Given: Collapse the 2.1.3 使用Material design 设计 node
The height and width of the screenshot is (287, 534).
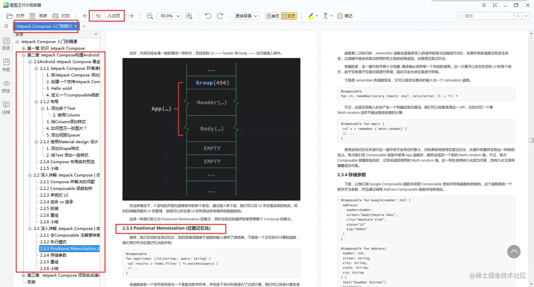Looking at the screenshot, I should pos(36,142).
